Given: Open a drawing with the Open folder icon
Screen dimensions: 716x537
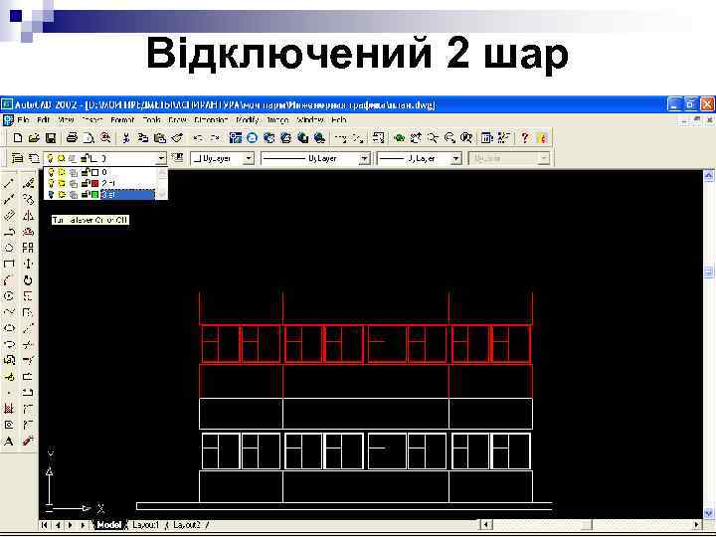Looking at the screenshot, I should coord(34,137).
